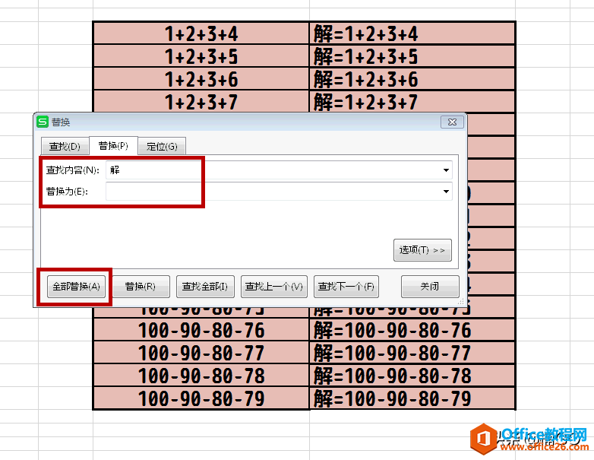This screenshot has height=460, width=594.
Task: Click the 替换(R) button
Action: (x=141, y=287)
